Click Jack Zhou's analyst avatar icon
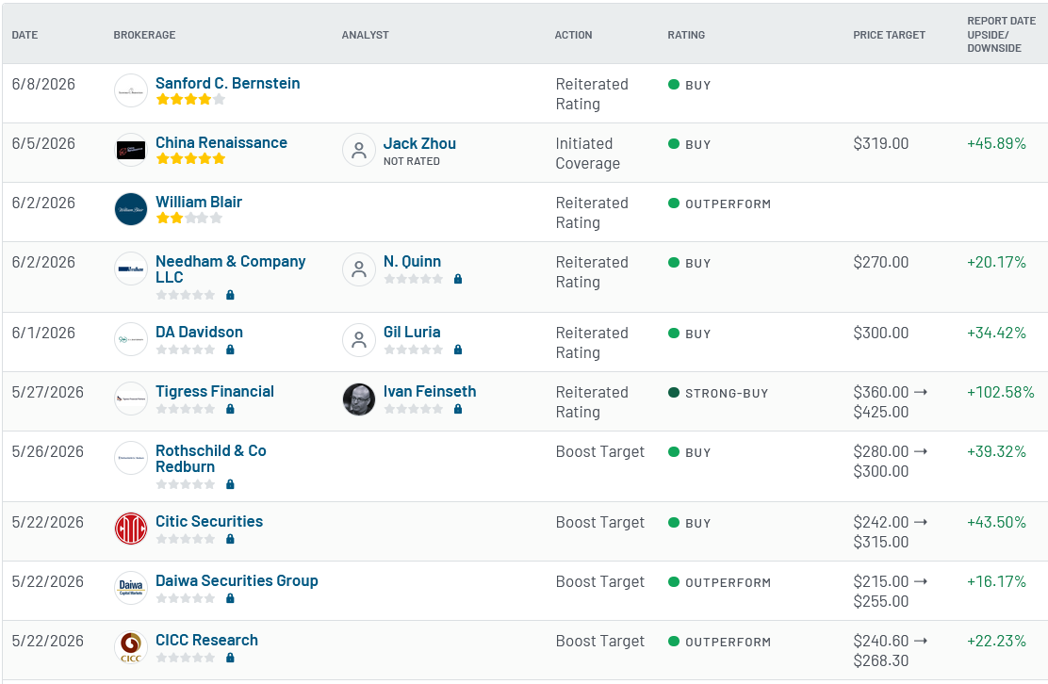The image size is (1048, 684). pyautogui.click(x=359, y=150)
